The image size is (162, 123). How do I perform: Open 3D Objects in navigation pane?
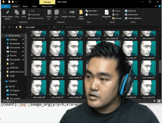tap(15, 91)
